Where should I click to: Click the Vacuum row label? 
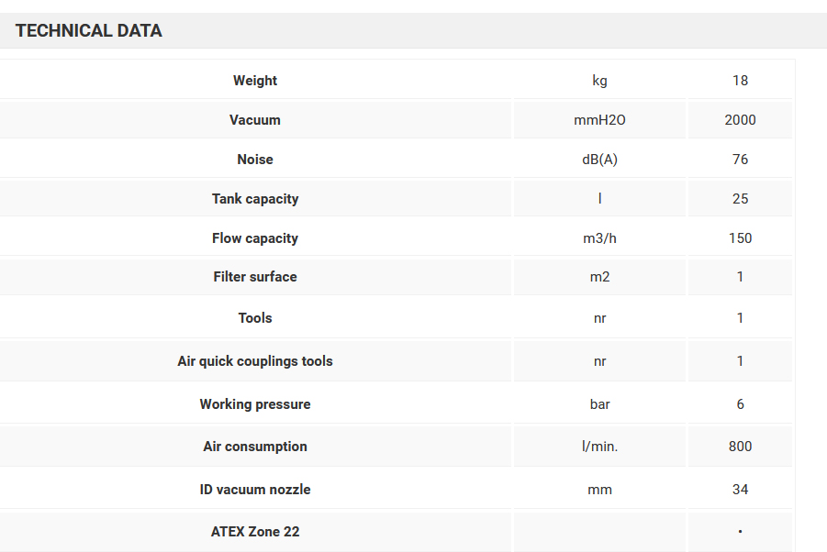click(x=255, y=120)
